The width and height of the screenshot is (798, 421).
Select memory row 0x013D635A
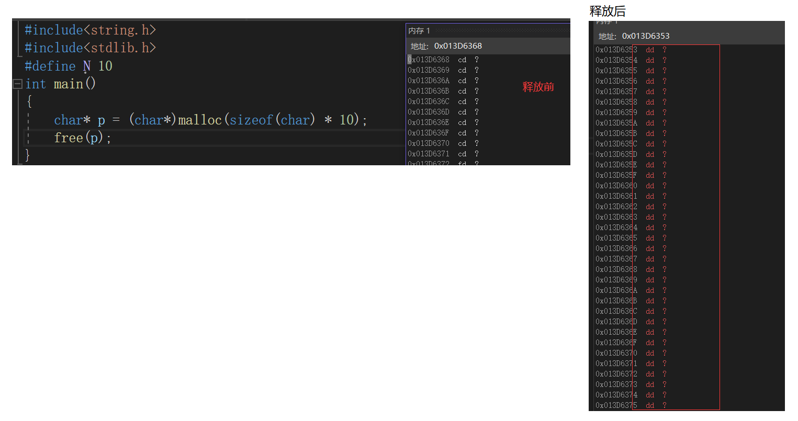pyautogui.click(x=631, y=123)
